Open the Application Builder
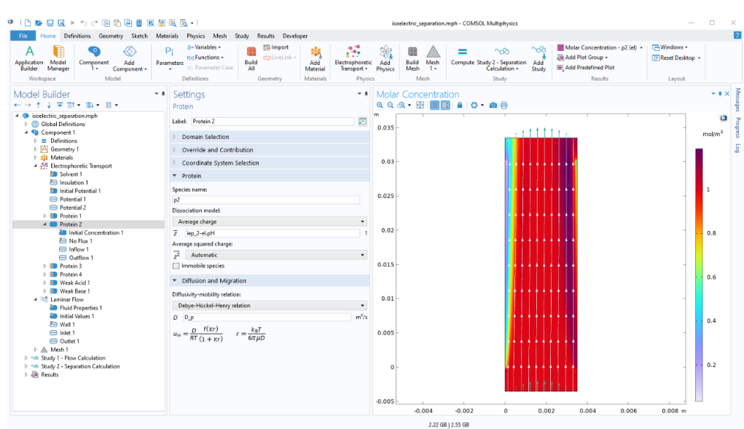Image resolution: width=744 pixels, height=429 pixels. pyautogui.click(x=29, y=58)
